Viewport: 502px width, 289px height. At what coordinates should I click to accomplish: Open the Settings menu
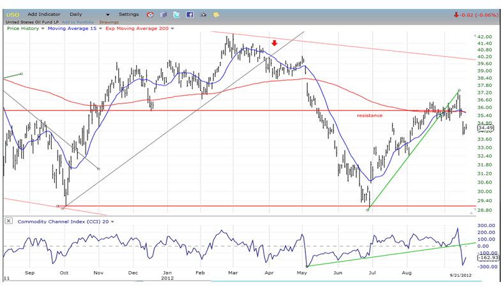click(x=128, y=14)
